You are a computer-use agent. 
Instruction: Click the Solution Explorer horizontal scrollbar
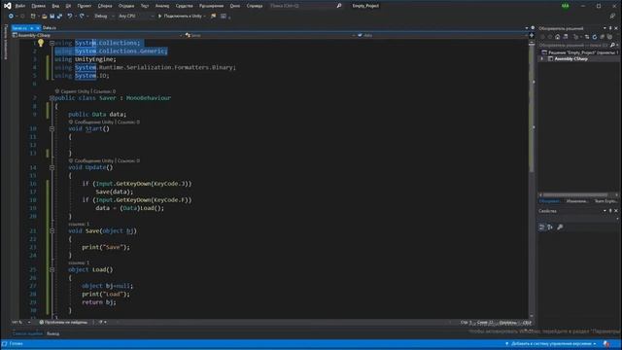point(578,194)
